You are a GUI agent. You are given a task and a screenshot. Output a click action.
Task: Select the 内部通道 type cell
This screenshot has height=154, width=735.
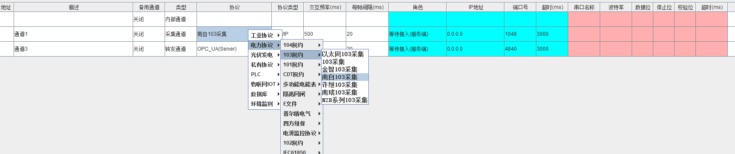181,19
